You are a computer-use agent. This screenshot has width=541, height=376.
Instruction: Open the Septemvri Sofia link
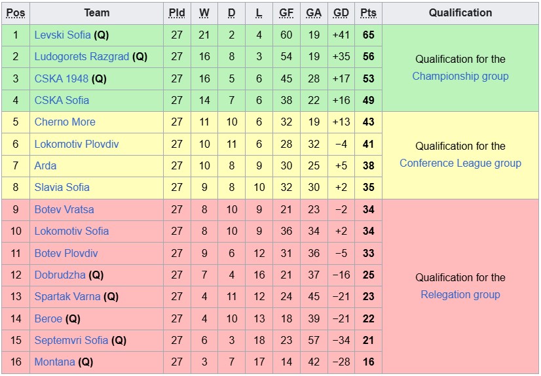(71, 340)
